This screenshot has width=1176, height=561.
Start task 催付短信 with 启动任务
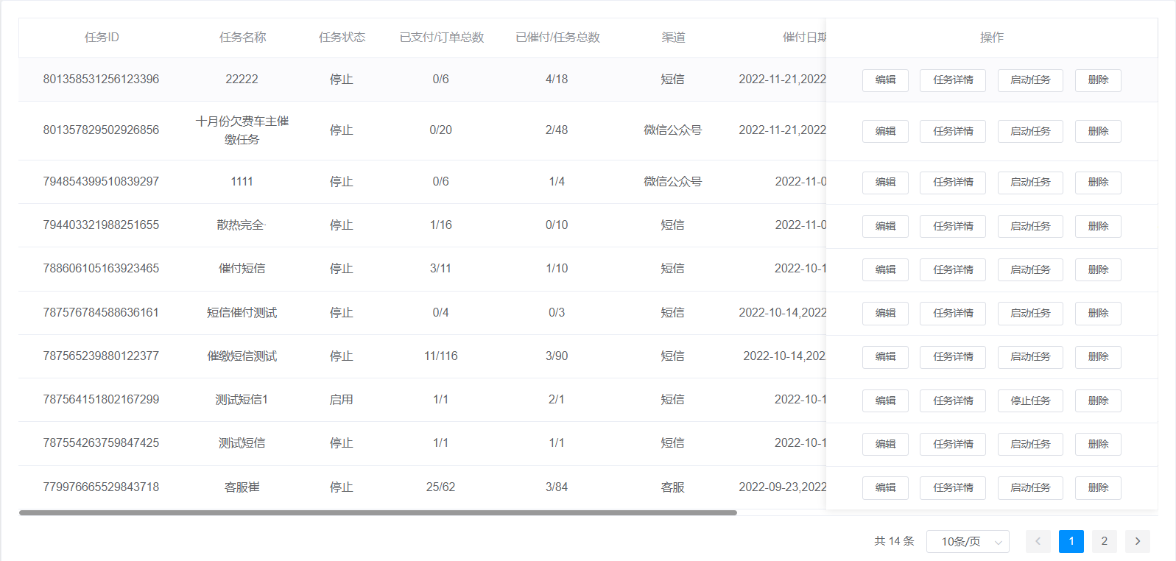point(1029,269)
